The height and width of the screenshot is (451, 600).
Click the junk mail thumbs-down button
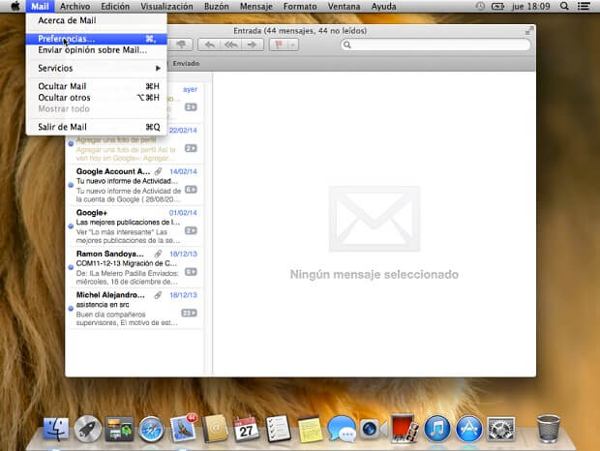click(182, 45)
